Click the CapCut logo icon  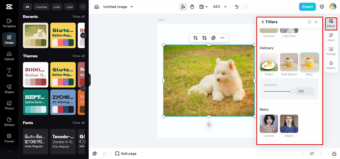9,7
